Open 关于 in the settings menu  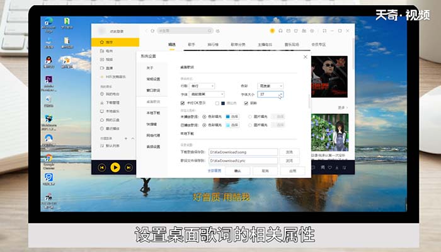tap(150, 68)
